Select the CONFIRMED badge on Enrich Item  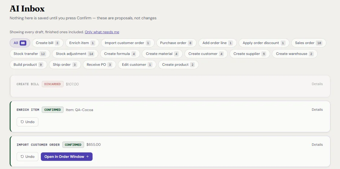[x=52, y=110]
